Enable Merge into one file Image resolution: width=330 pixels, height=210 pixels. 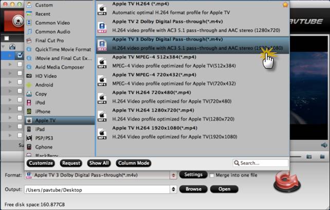(x=212, y=176)
